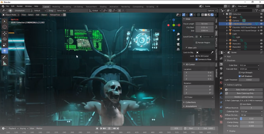Open the Cubemap Size dropdown

click(x=251, y=112)
